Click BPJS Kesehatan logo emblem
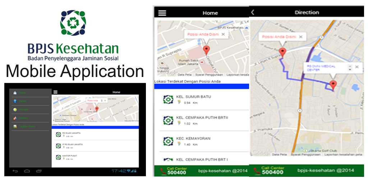This screenshot has width=368, height=179. [x=73, y=23]
